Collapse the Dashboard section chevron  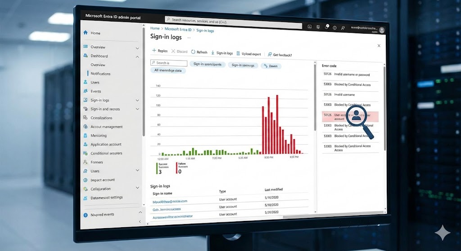137,57
